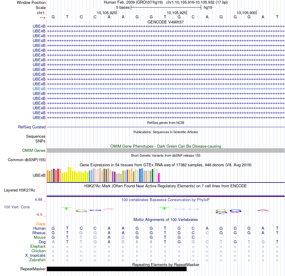
Task: Click the chr1: base position label
Action: [x=41, y=13]
